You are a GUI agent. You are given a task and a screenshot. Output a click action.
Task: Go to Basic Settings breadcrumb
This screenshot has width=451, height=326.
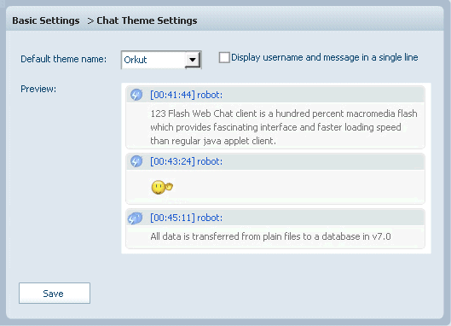[46, 20]
